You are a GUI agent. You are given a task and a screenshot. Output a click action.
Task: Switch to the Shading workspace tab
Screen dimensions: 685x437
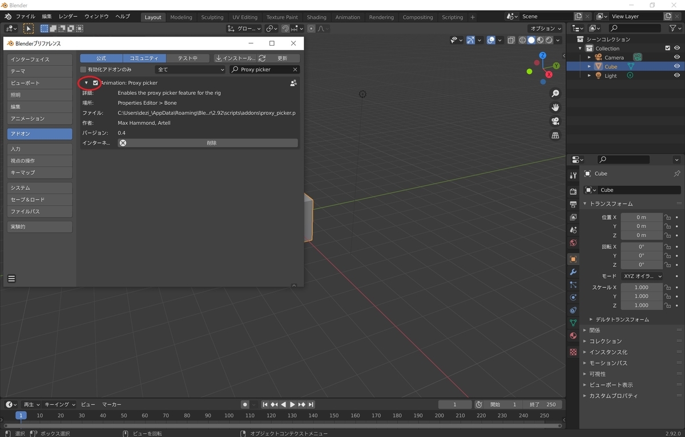coord(317,17)
